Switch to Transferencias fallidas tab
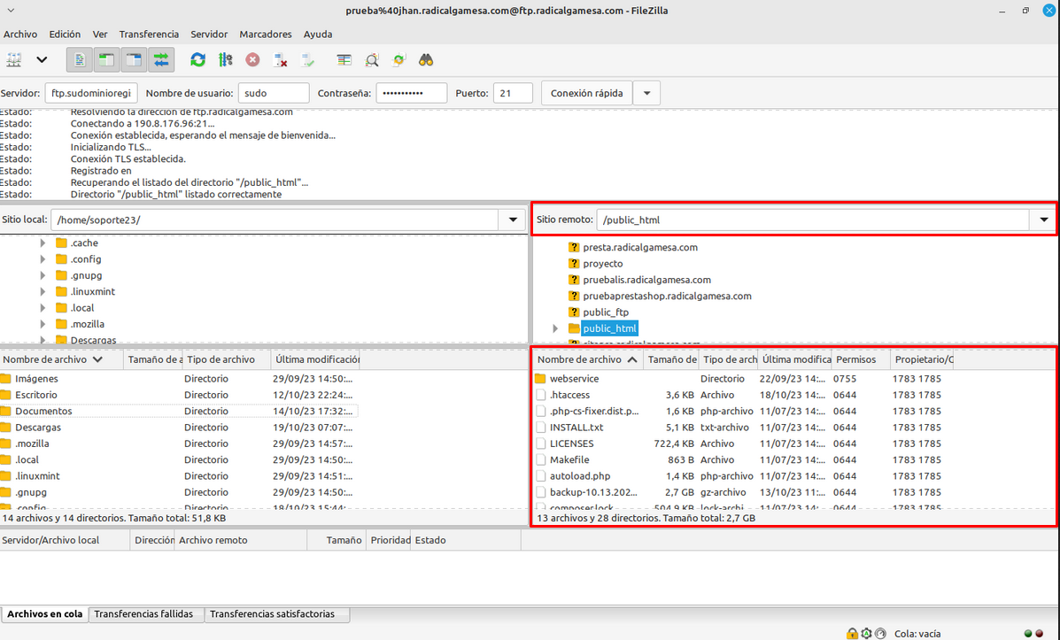Screen dimensions: 1060x640 pos(144,614)
